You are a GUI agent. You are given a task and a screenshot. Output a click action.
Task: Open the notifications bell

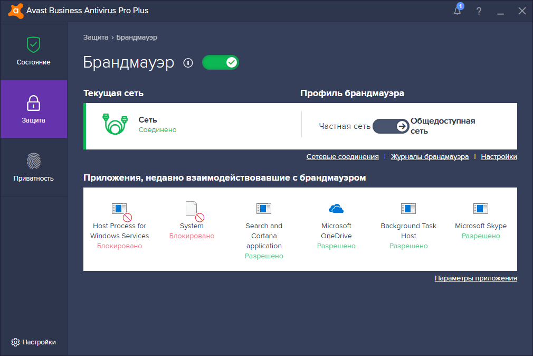coord(458,11)
